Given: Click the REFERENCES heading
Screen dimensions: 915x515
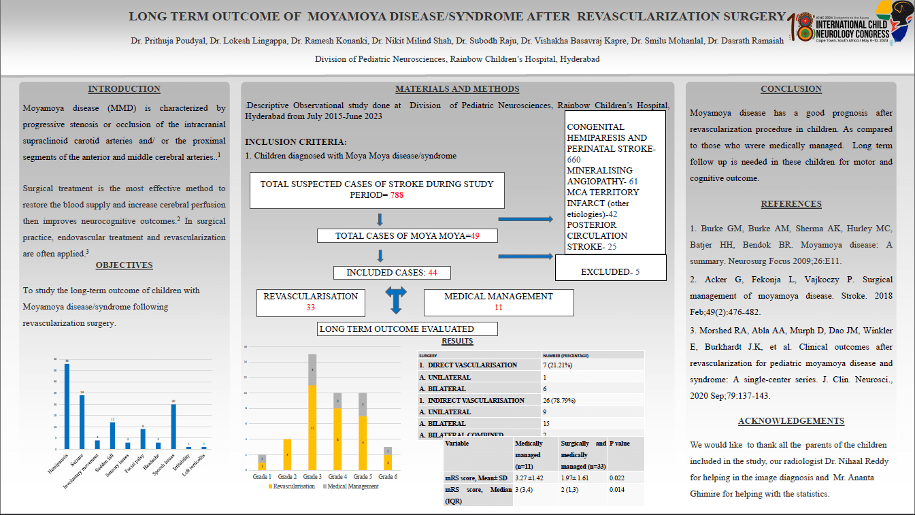Looking at the screenshot, I should [791, 204].
